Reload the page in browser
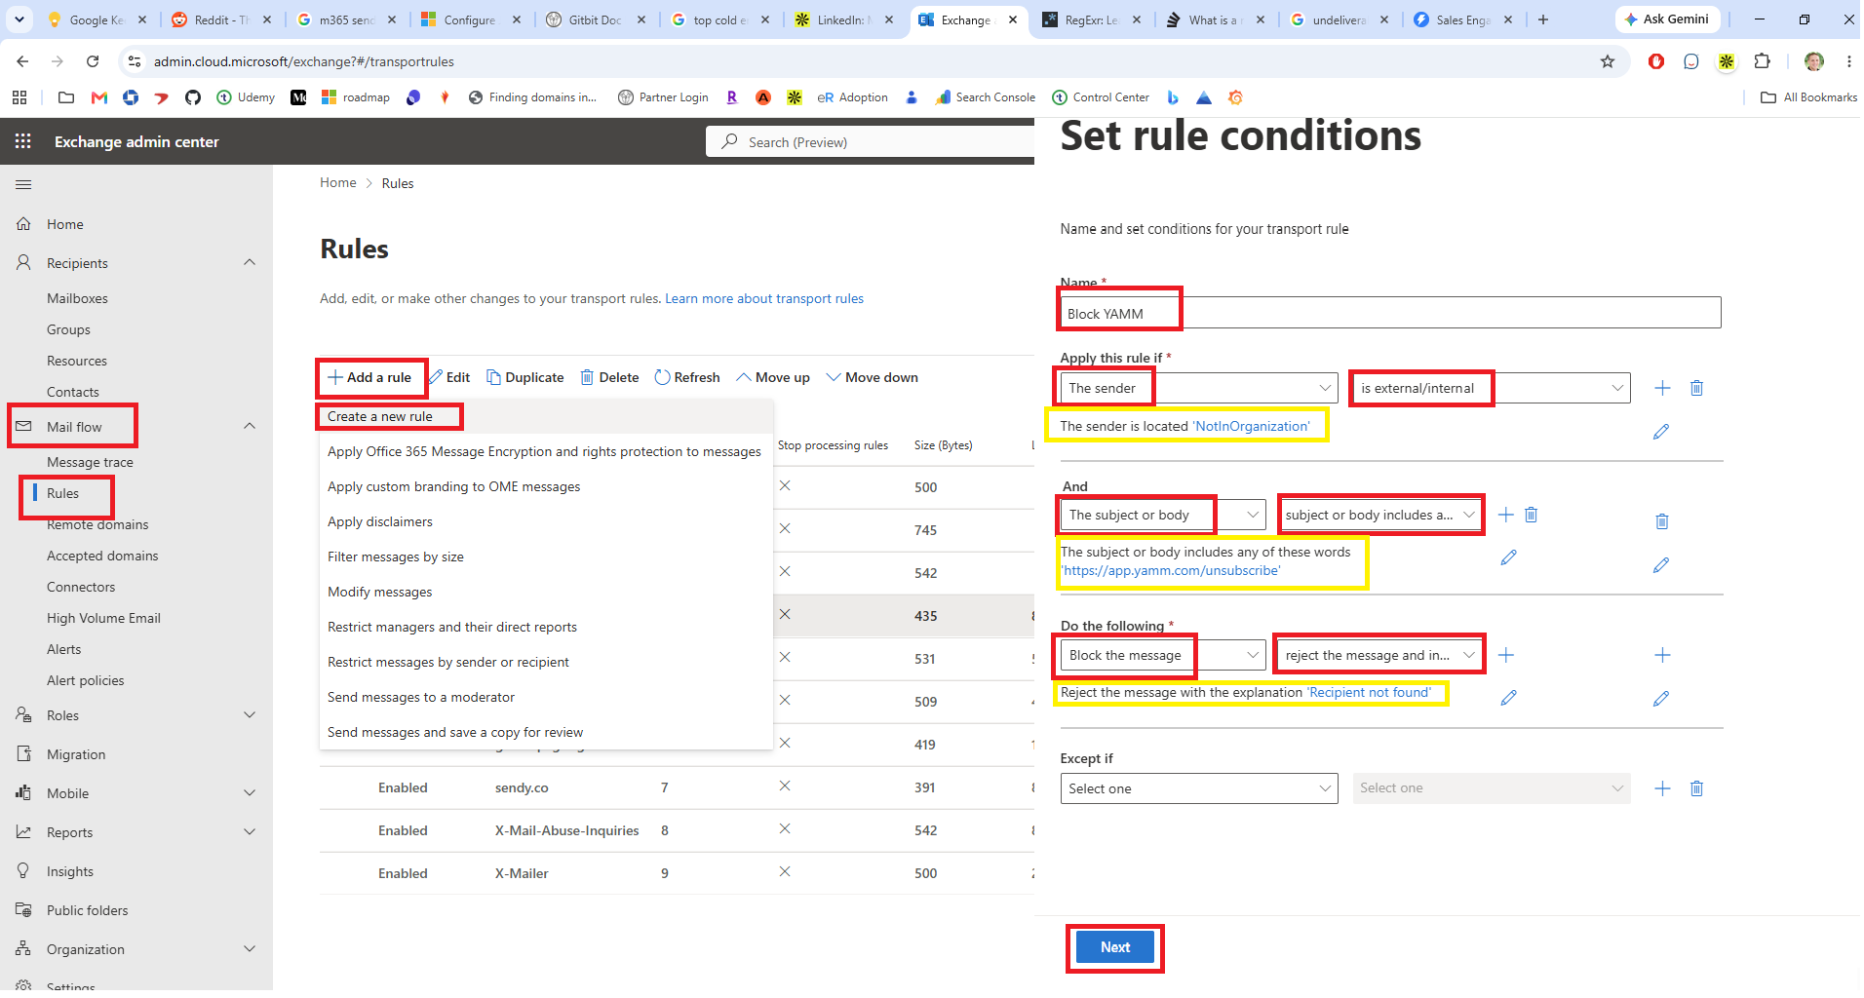Image resolution: width=1864 pixels, height=998 pixels. pyautogui.click(x=93, y=61)
